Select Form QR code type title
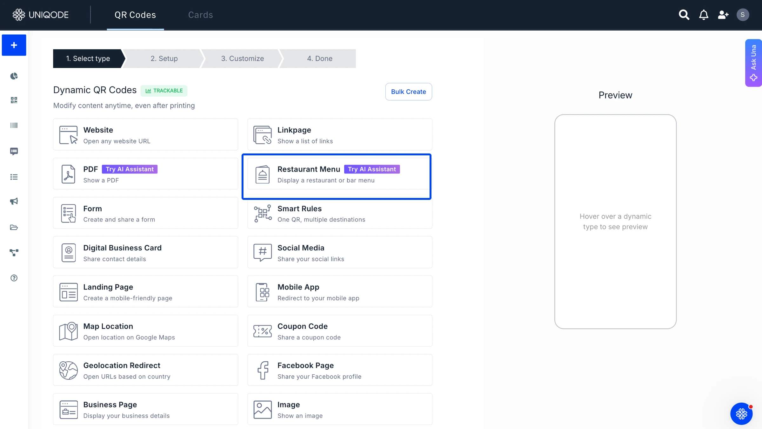The width and height of the screenshot is (762, 429). 92,209
